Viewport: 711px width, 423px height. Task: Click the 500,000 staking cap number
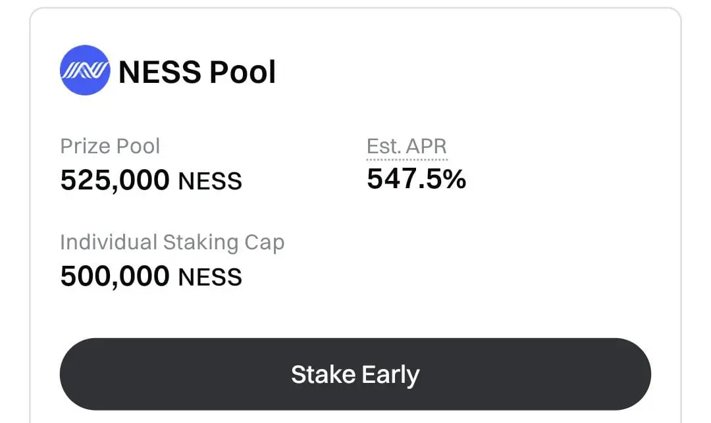coord(115,276)
